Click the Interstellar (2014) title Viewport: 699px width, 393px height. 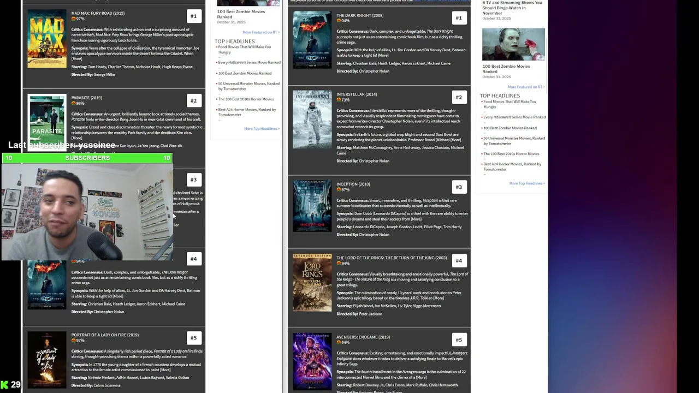(357, 94)
